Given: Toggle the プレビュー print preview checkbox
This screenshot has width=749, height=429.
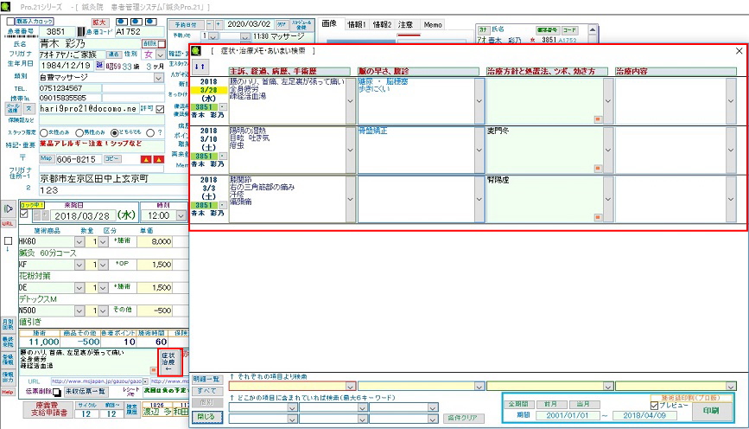Looking at the screenshot, I should click(x=655, y=406).
